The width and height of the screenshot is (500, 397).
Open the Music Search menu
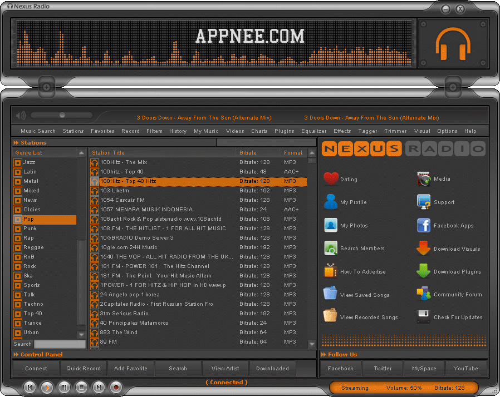(38, 131)
